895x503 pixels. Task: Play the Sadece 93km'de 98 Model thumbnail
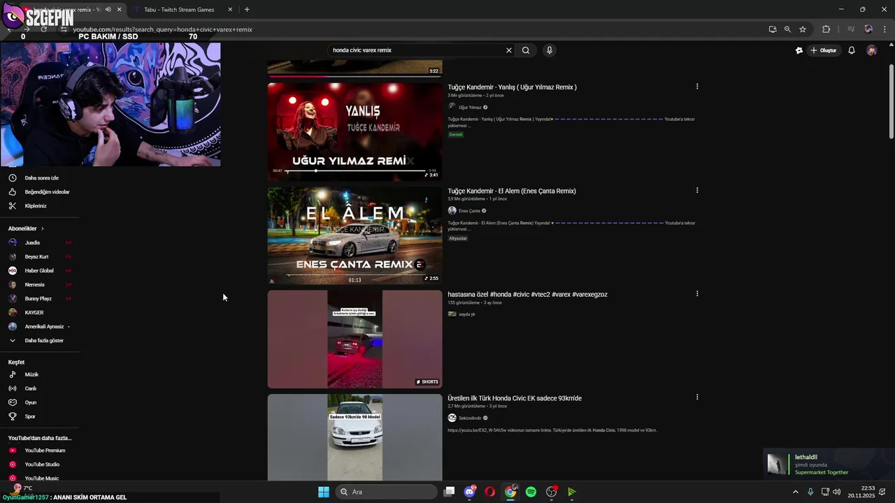click(355, 437)
